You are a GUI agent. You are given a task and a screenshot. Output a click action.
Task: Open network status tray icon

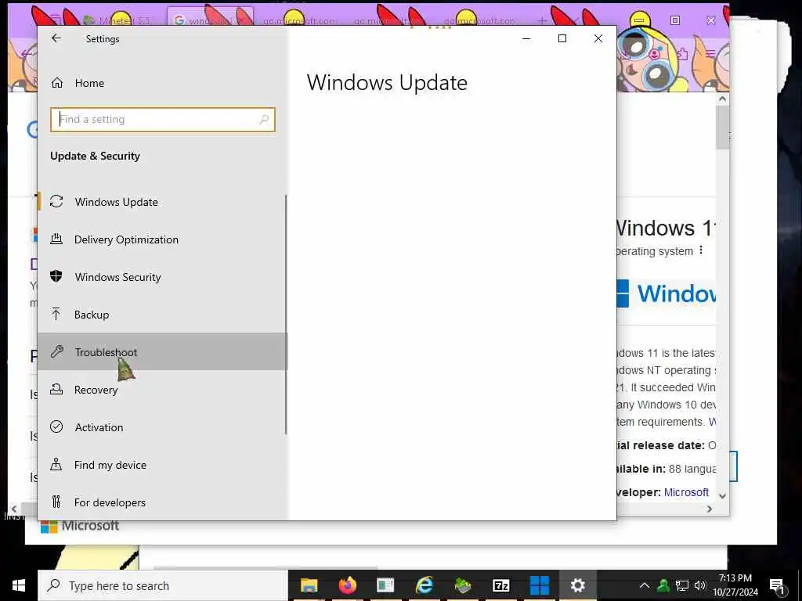click(x=682, y=585)
